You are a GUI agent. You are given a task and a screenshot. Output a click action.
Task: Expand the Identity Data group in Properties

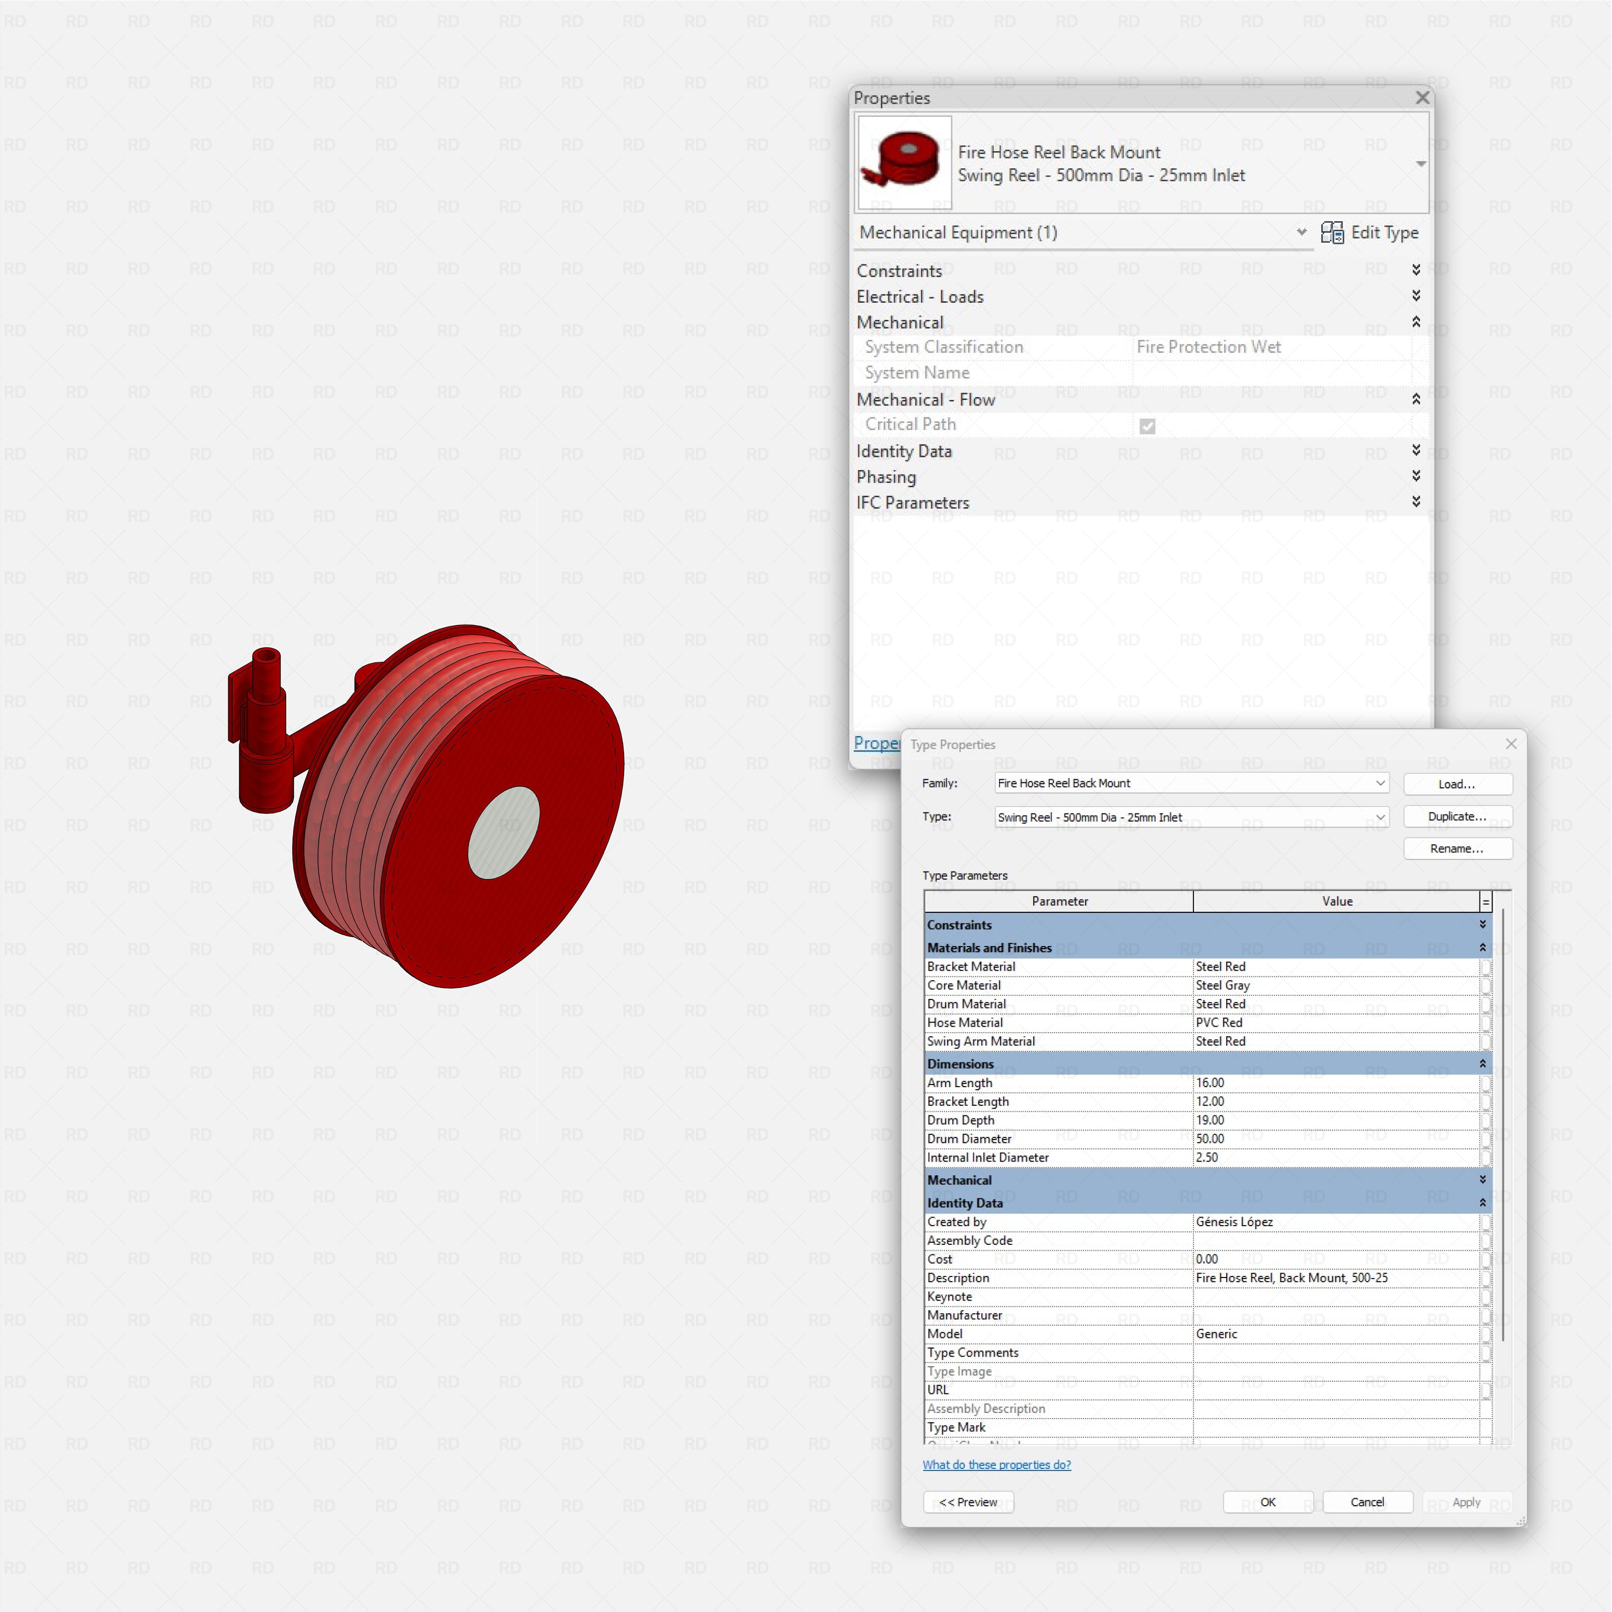click(1416, 450)
